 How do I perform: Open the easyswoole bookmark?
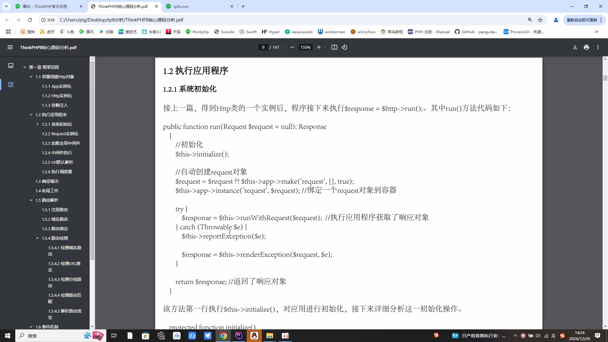point(299,32)
